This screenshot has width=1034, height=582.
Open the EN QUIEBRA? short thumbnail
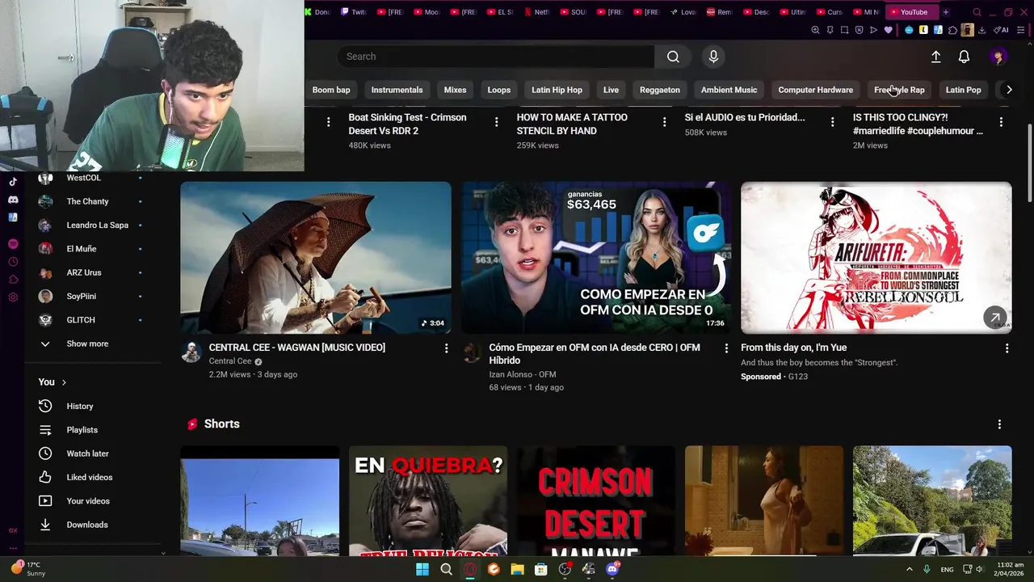point(428,501)
